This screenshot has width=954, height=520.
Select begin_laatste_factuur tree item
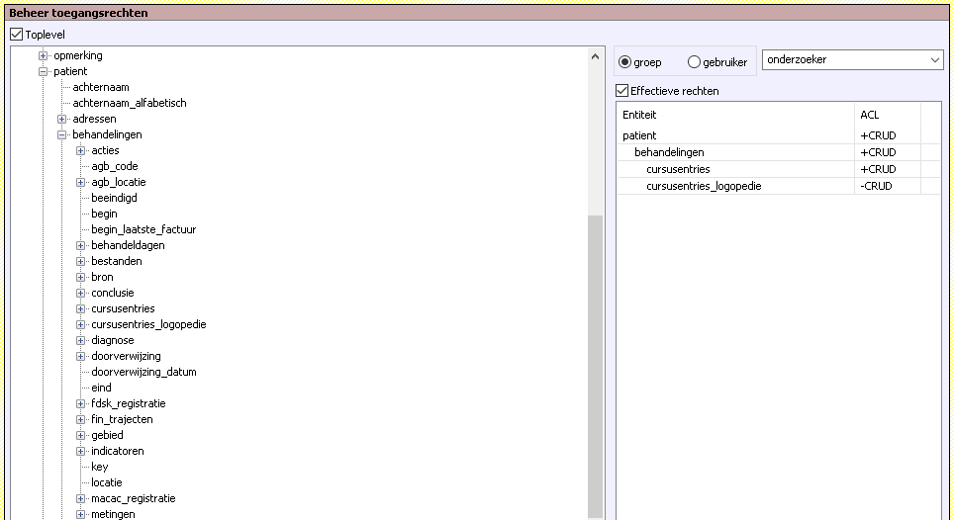point(143,229)
